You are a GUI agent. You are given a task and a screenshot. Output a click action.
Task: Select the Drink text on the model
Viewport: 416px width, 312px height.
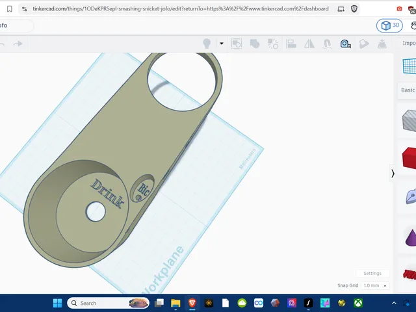coord(107,194)
